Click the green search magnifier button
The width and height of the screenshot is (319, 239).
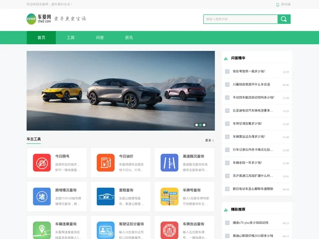[284, 19]
